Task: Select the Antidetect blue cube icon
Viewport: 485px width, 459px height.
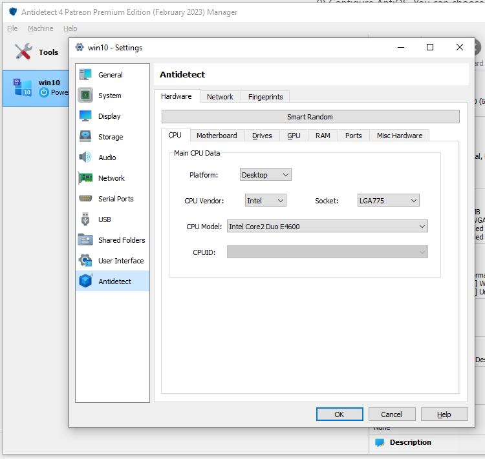Action: 85,281
